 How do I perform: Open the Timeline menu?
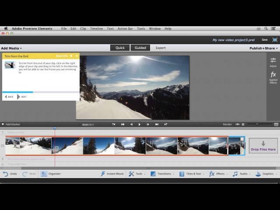(x=96, y=28)
